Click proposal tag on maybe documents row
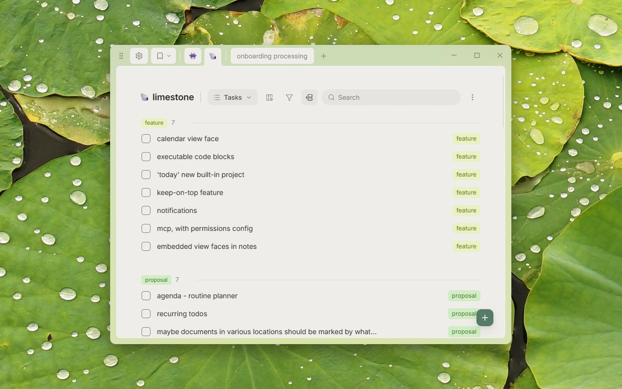The width and height of the screenshot is (622, 389). [x=464, y=332]
